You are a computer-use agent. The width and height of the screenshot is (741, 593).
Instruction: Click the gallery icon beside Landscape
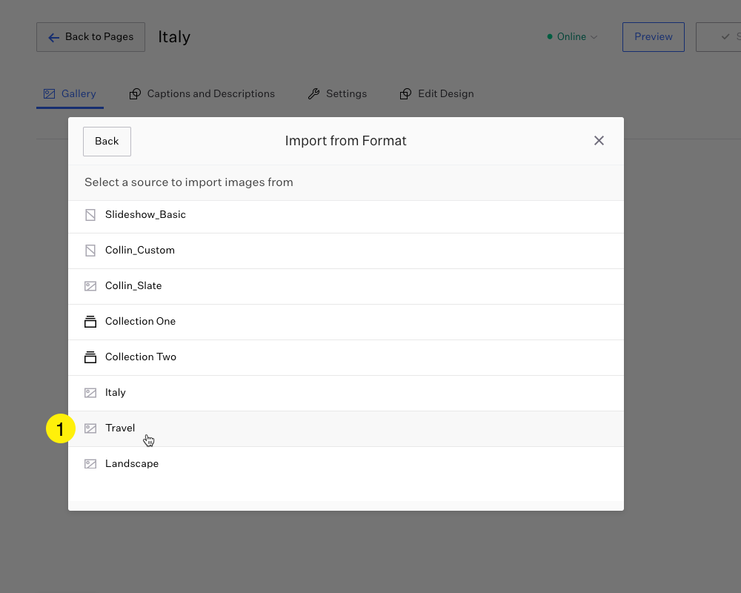pos(90,464)
